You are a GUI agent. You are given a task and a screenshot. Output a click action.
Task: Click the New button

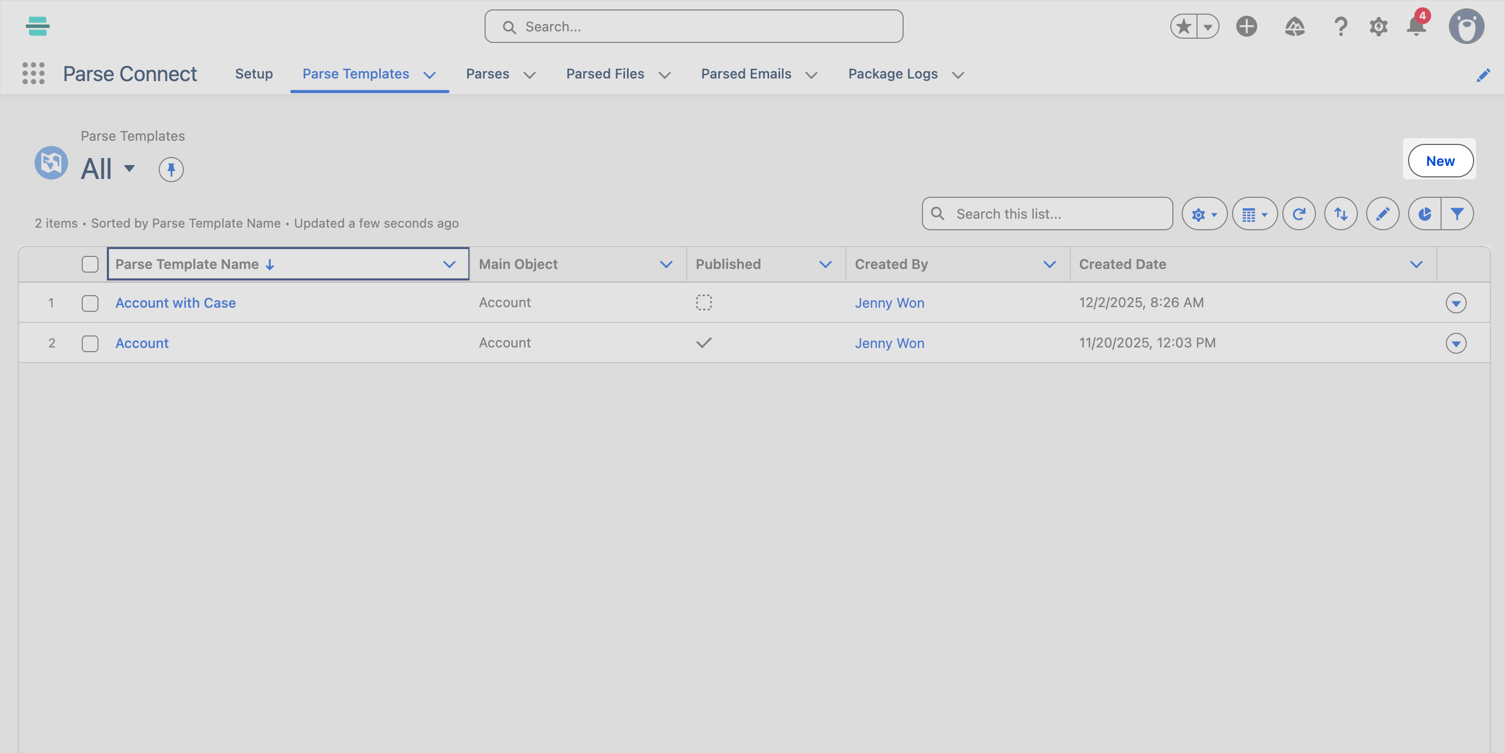point(1440,161)
